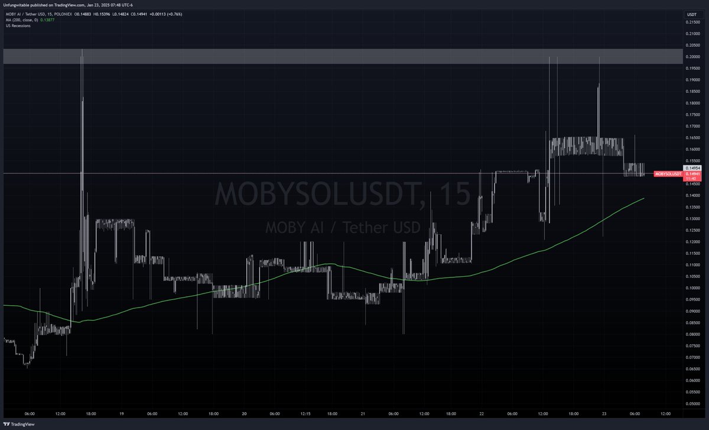
Task: Click the 0.17500 price axis label
Action: click(x=692, y=115)
